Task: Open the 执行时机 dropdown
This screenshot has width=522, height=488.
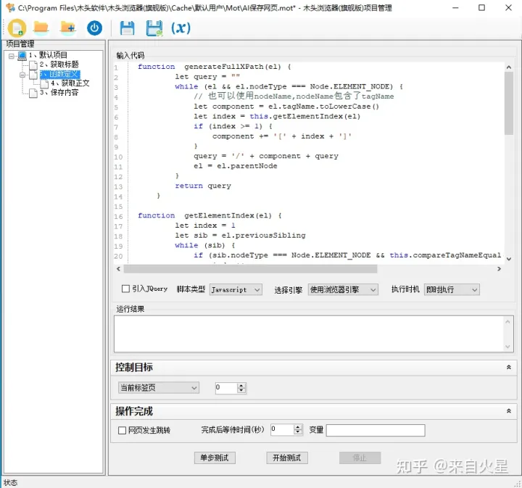Action: pyautogui.click(x=452, y=289)
